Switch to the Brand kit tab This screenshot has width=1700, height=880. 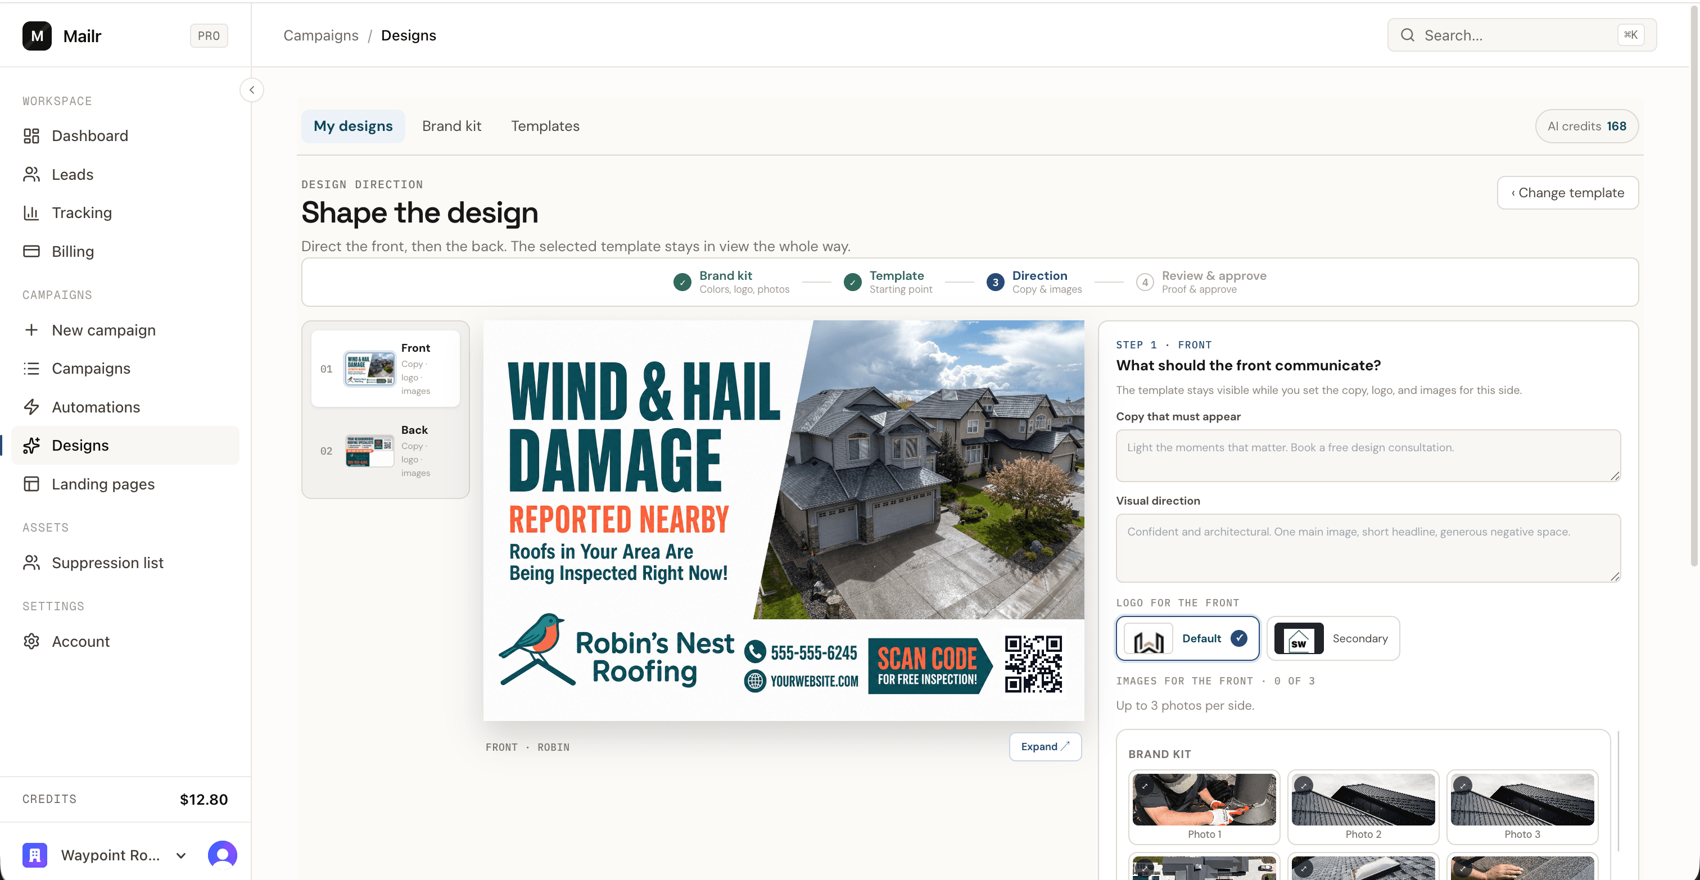[451, 126]
